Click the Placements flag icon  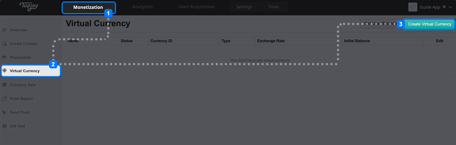pos(5,57)
